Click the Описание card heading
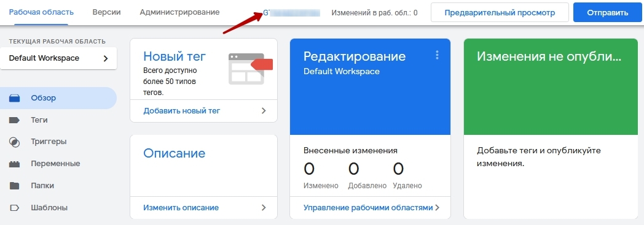The height and width of the screenshot is (225, 644). [174, 154]
